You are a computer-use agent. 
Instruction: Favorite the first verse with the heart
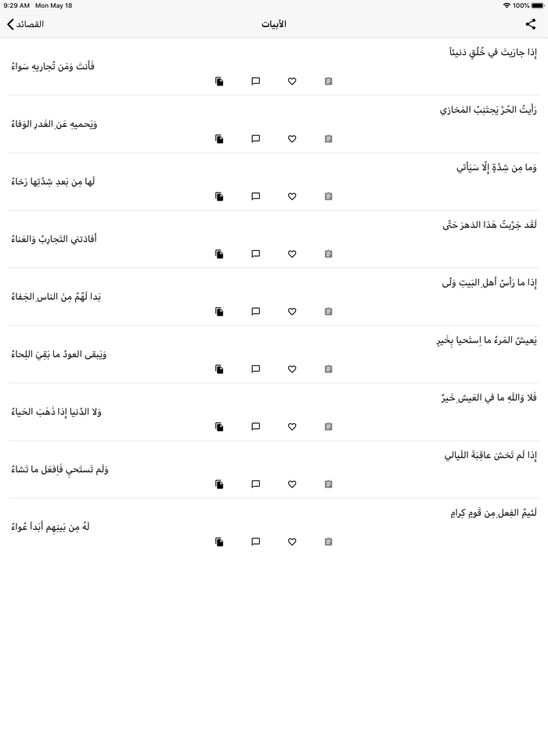[292, 82]
